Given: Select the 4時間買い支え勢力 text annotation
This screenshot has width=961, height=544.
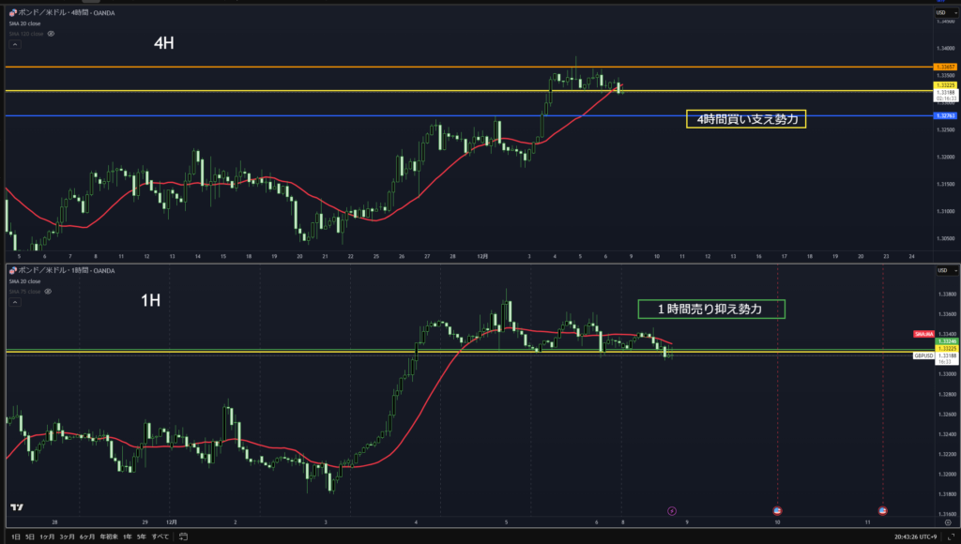Looking at the screenshot, I should pyautogui.click(x=746, y=119).
